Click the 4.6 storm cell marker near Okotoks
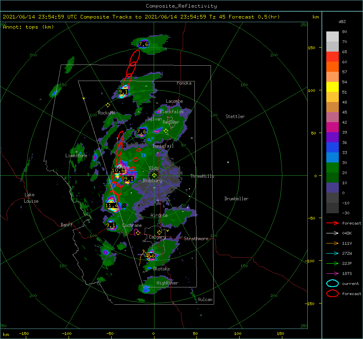Viewport: 363px width, 339px height. coord(150,256)
